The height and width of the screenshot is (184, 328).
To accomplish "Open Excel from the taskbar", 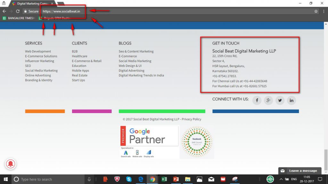I will click(x=164, y=179).
